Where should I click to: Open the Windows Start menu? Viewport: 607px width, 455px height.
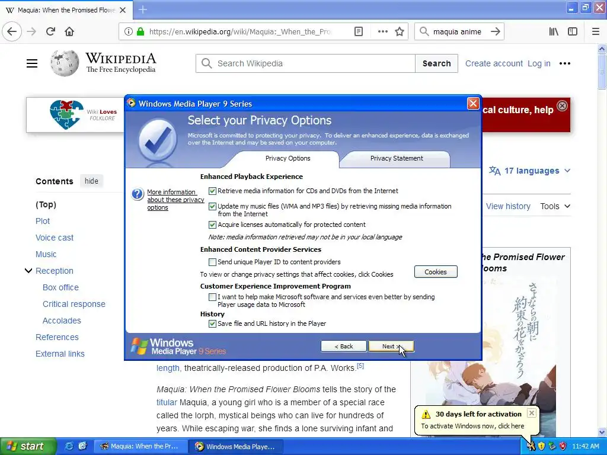pos(28,446)
